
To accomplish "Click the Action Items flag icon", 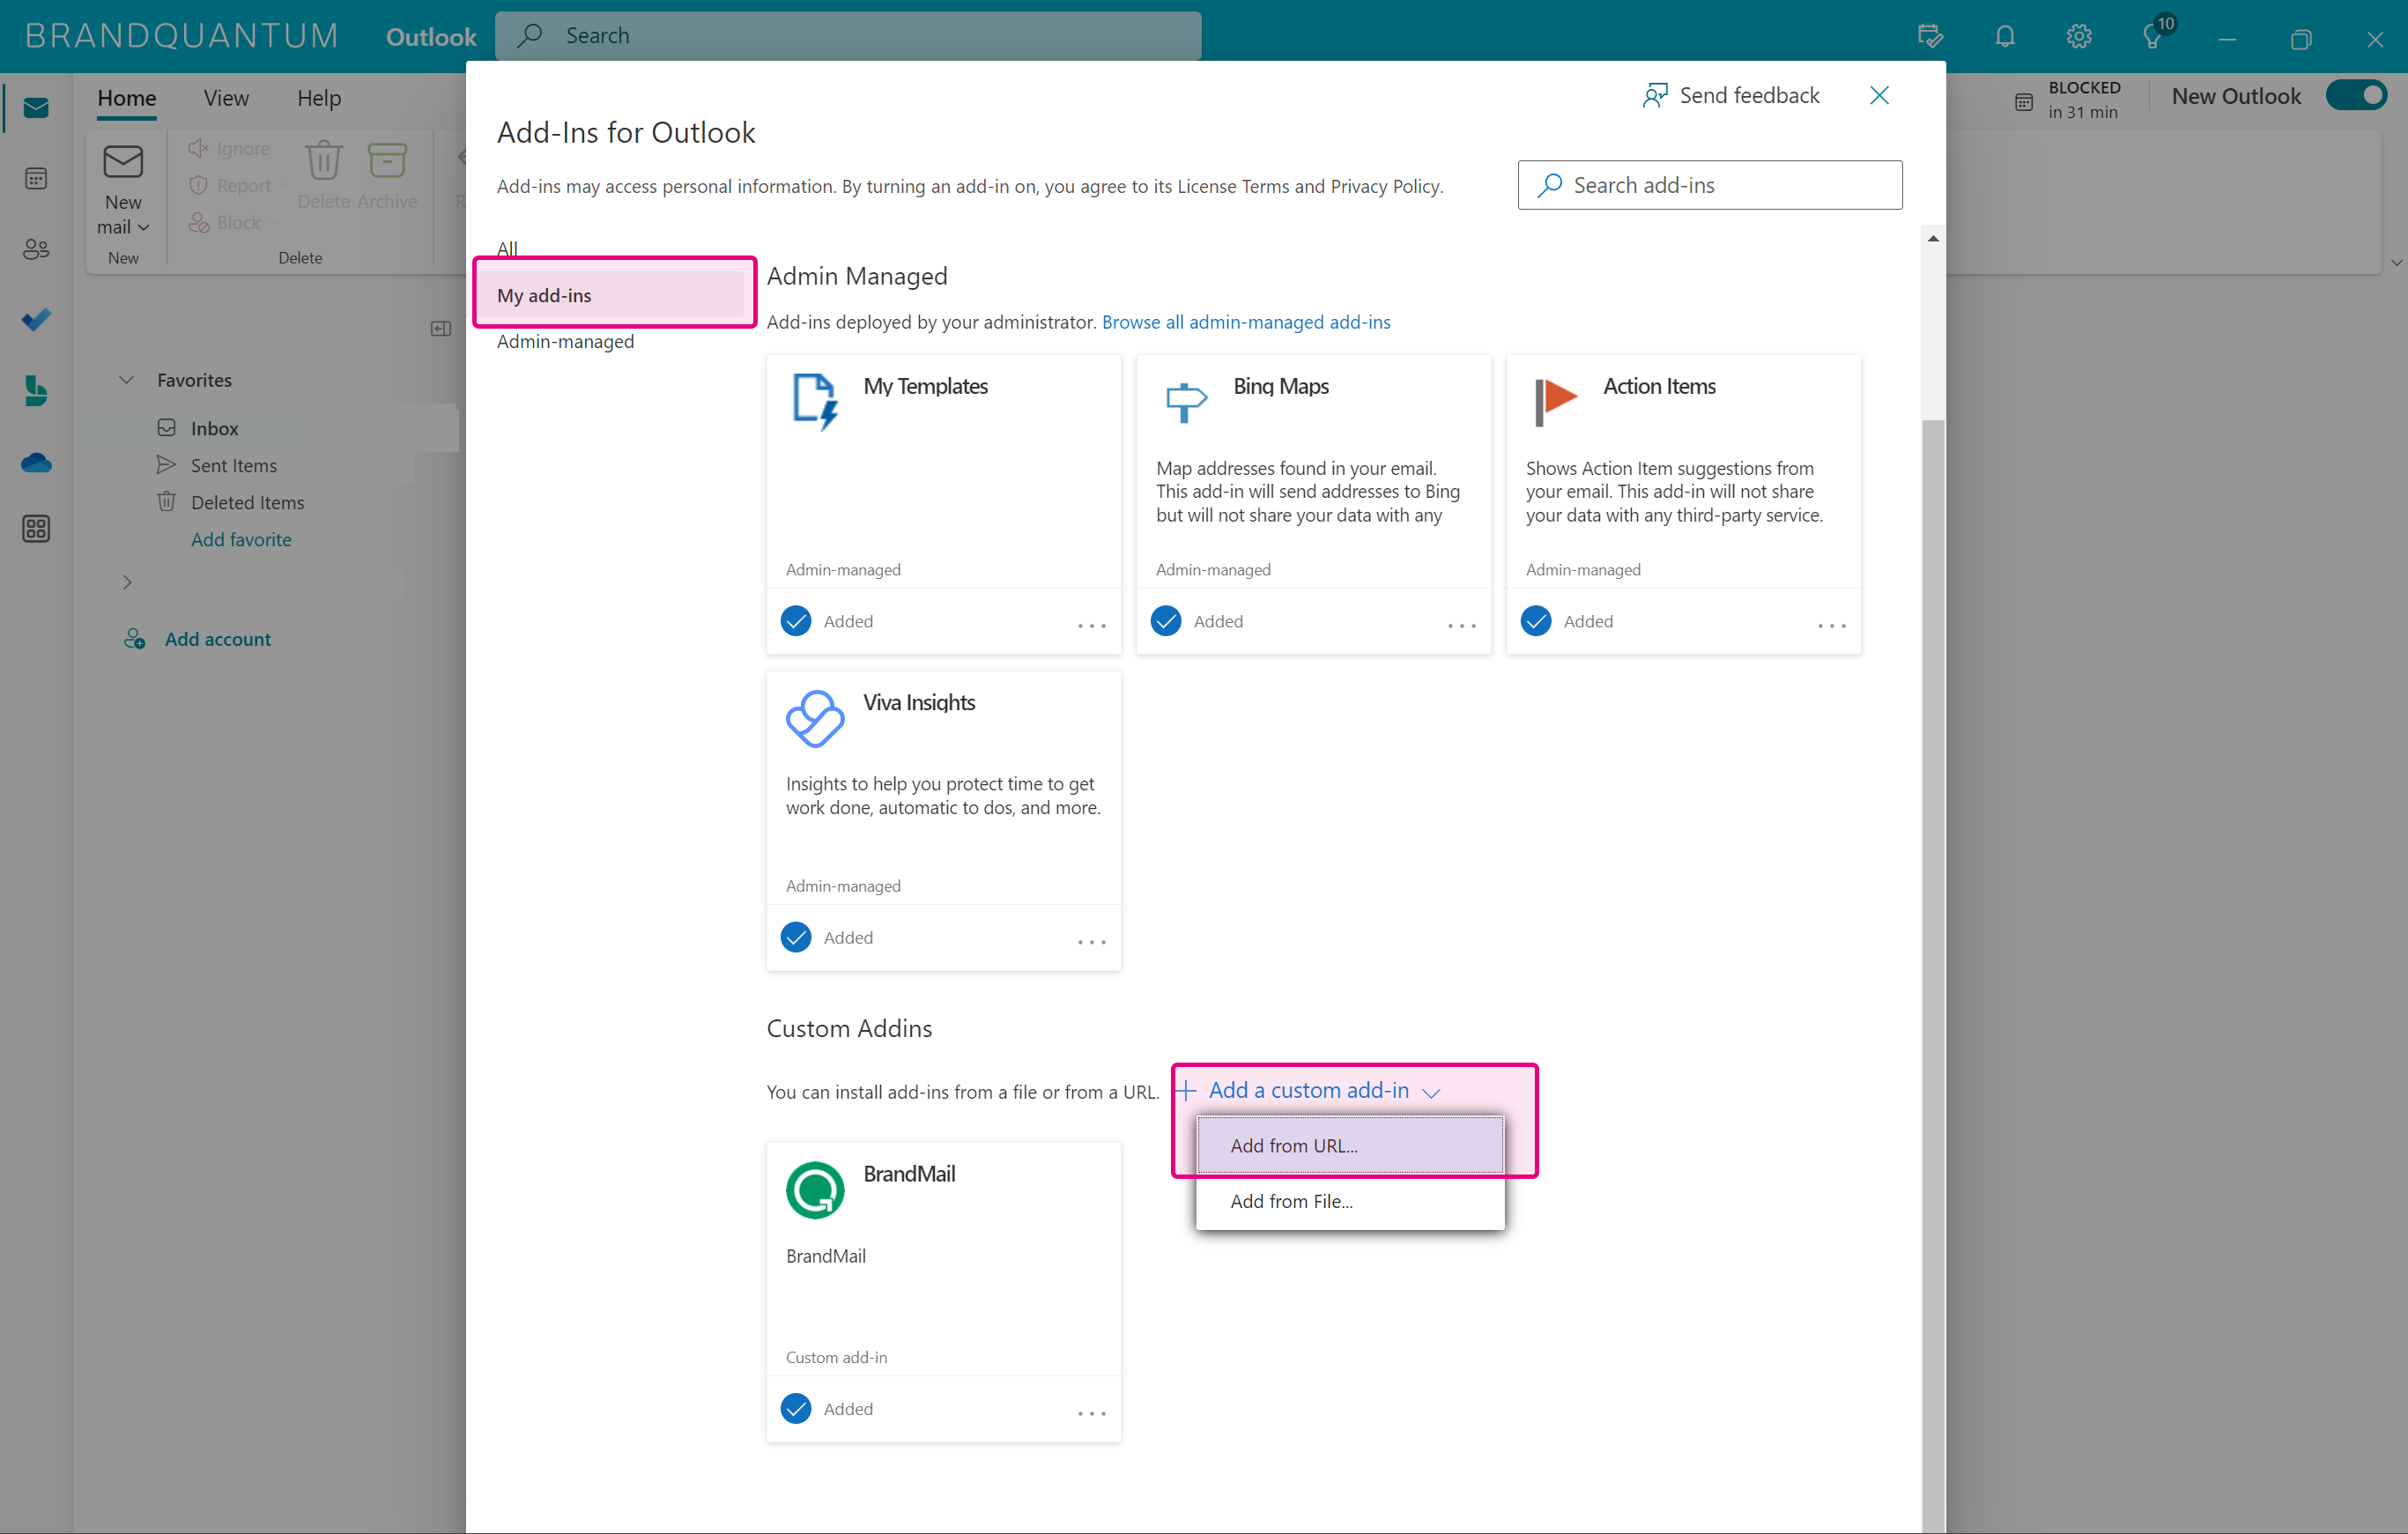I will (x=1555, y=402).
